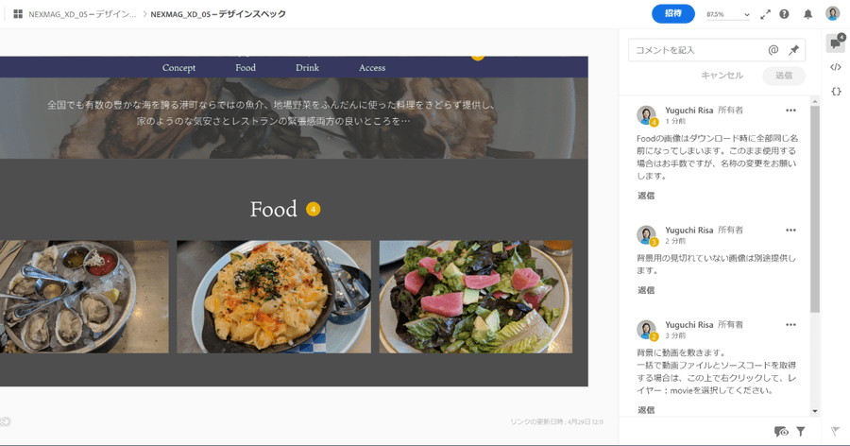Open the variables curly braces panel icon
Viewport: 850px width, 446px height.
point(836,91)
